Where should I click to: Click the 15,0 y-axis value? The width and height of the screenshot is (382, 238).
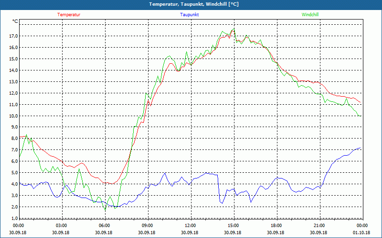click(14, 59)
